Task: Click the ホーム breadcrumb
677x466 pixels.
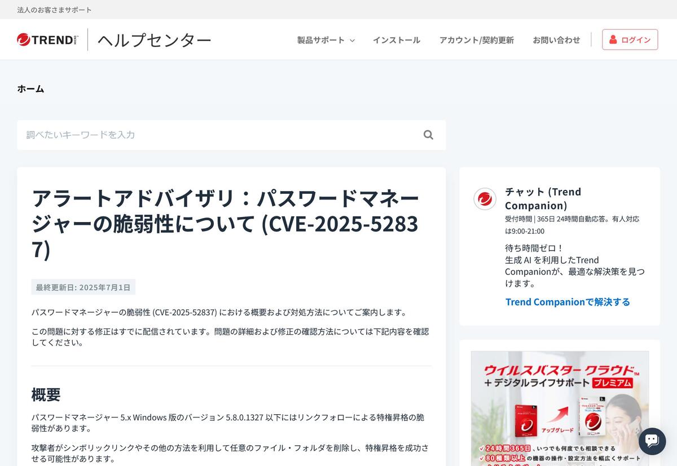Action: coord(30,88)
